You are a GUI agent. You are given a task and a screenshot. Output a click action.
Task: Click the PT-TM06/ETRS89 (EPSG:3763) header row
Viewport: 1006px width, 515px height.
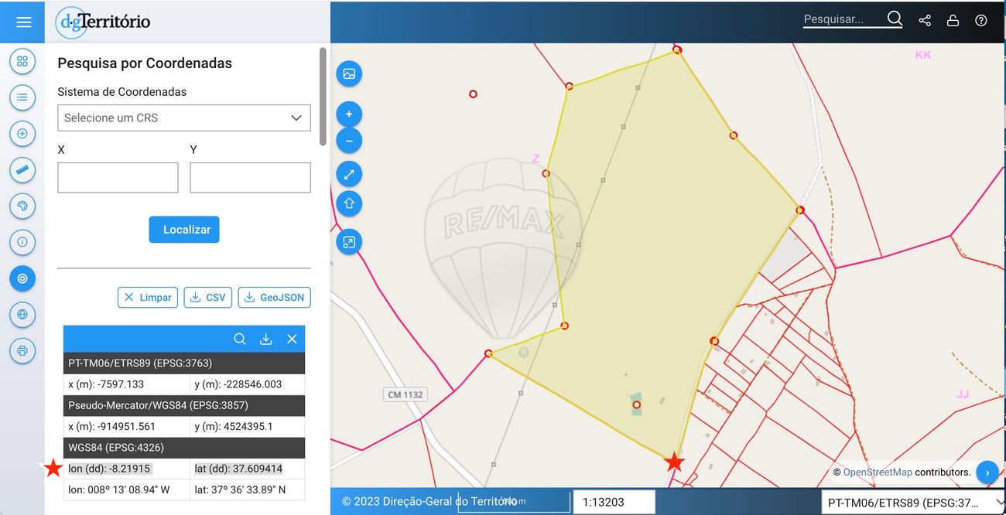pyautogui.click(x=184, y=363)
